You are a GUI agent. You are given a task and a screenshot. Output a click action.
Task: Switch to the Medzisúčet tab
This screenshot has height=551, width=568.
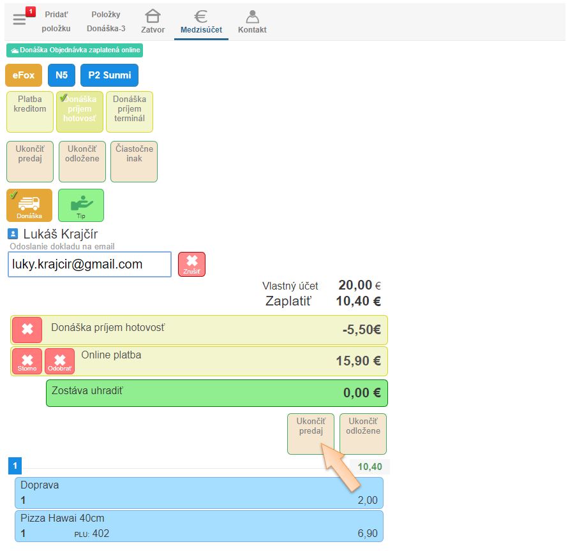[201, 21]
